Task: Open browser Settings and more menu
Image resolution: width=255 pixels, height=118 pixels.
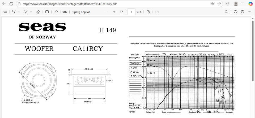Action: 243,4
